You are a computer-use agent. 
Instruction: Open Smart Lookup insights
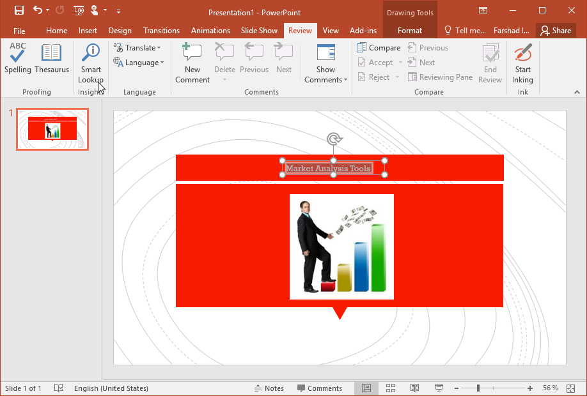pyautogui.click(x=91, y=63)
